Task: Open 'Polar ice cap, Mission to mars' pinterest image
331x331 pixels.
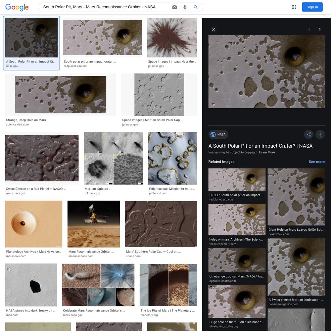Action: coord(173,158)
